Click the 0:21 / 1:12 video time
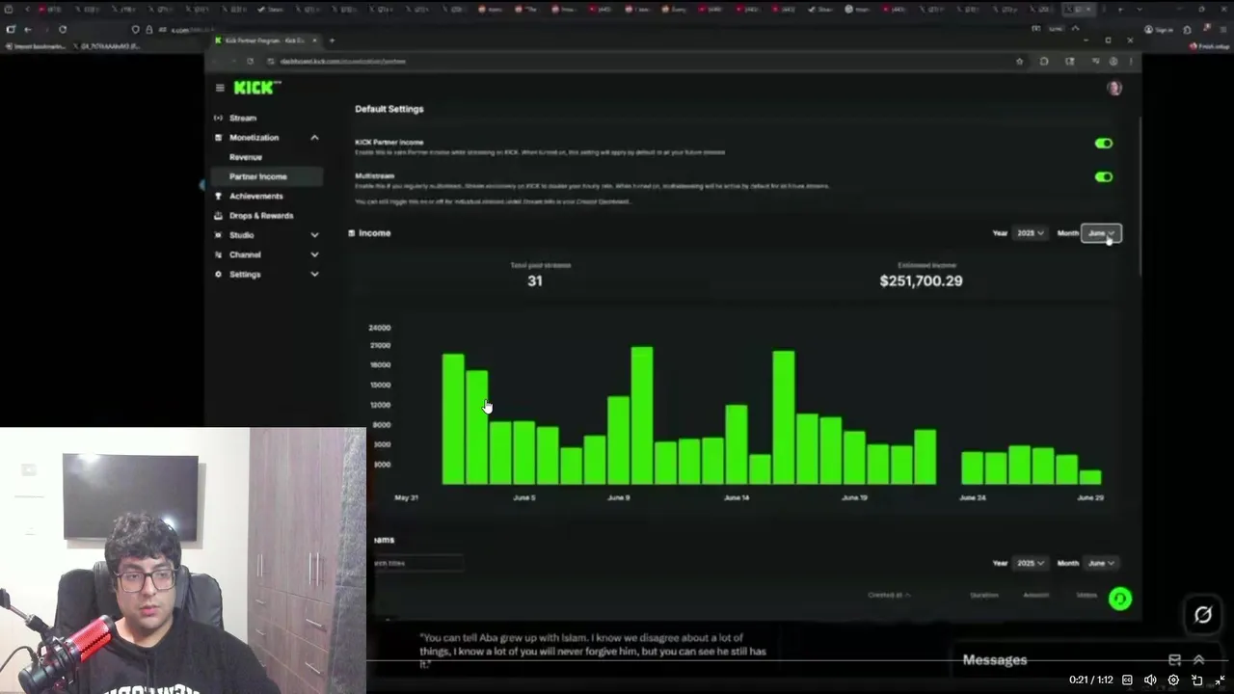 click(1090, 681)
